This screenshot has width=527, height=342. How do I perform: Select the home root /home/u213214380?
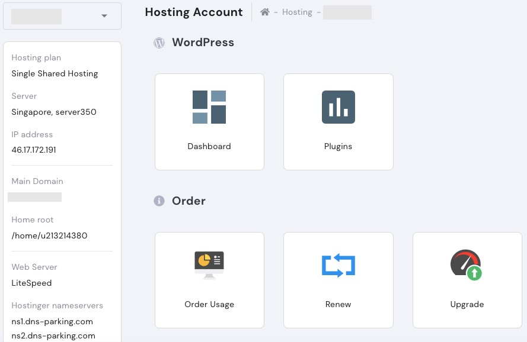[49, 235]
